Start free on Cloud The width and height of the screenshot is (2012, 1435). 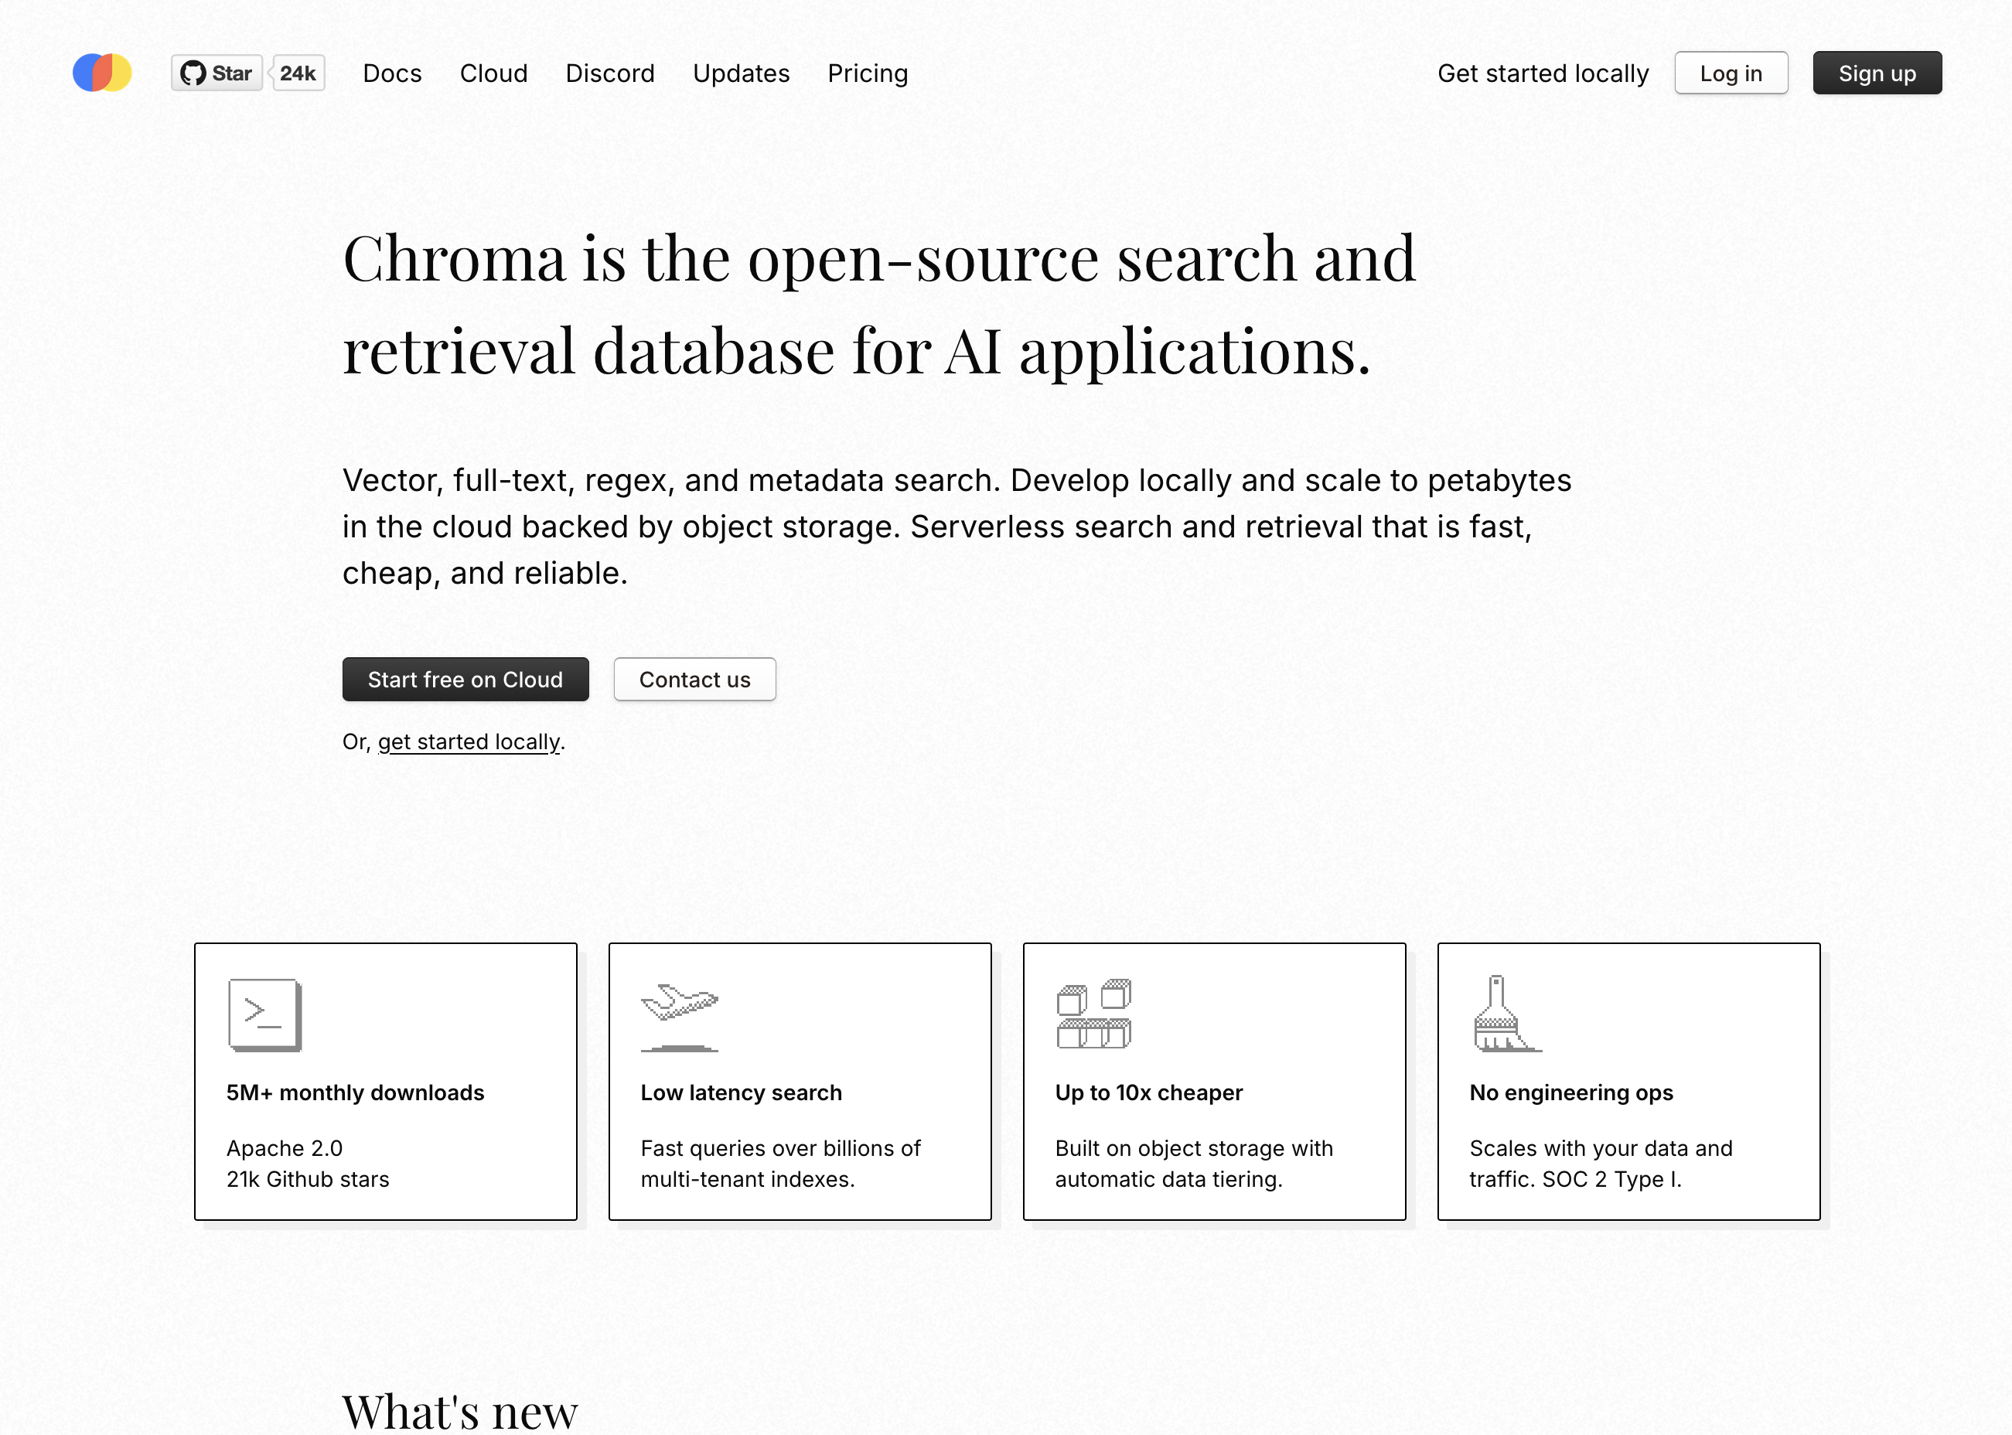(465, 680)
